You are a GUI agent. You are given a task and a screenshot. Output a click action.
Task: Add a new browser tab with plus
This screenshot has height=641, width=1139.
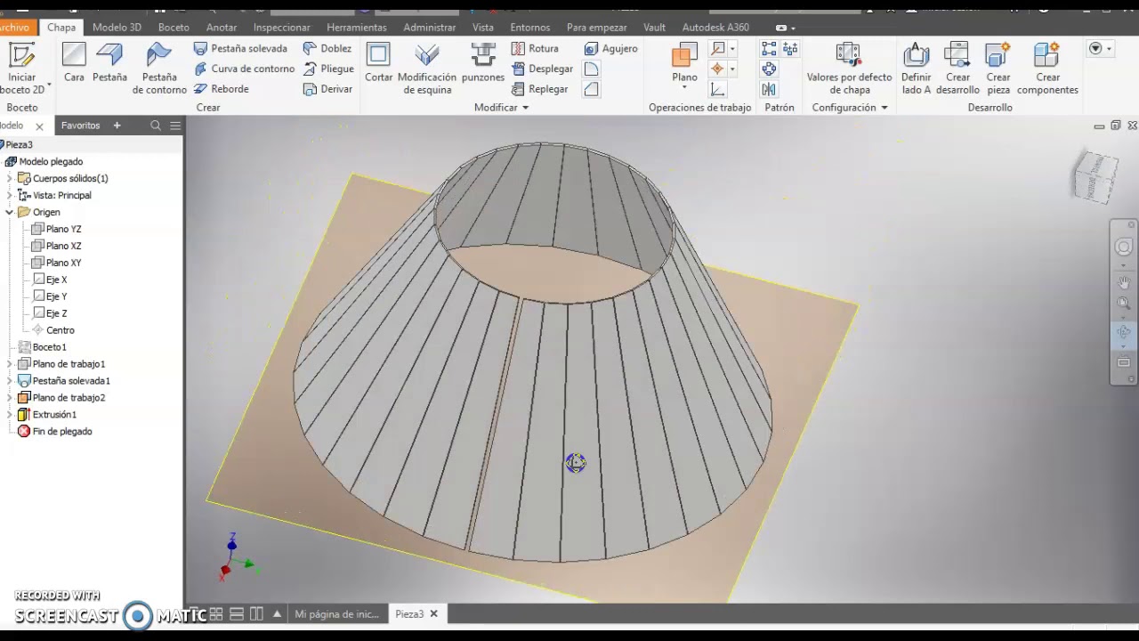[x=117, y=126]
